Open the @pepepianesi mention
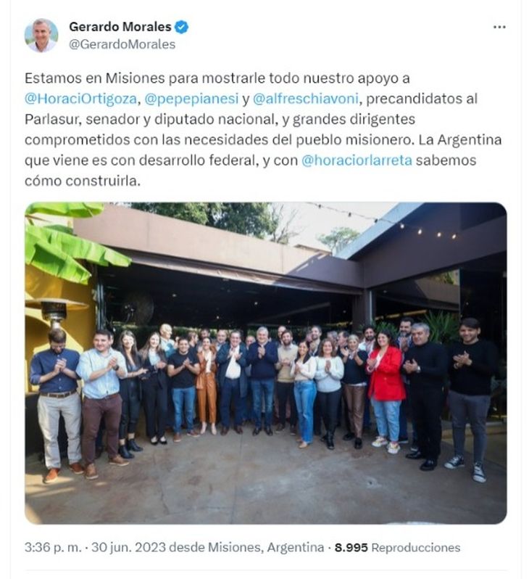This screenshot has width=529, height=579. pyautogui.click(x=191, y=99)
